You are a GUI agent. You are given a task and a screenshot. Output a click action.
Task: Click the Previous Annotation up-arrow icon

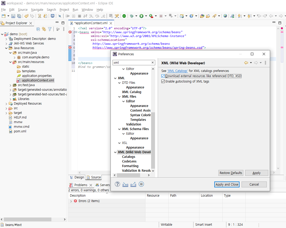(x=249, y=16)
